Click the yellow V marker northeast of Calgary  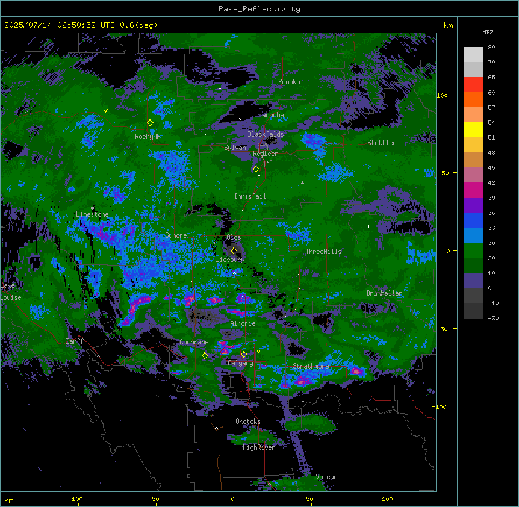pos(258,352)
